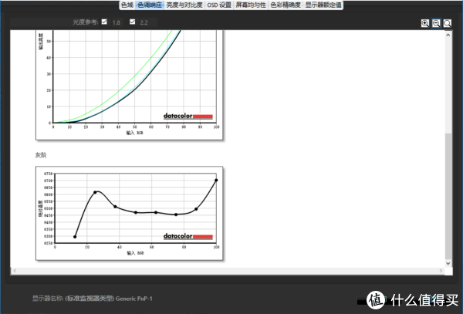Click the gamma response curve chart
463x314 pixels.
click(x=130, y=85)
